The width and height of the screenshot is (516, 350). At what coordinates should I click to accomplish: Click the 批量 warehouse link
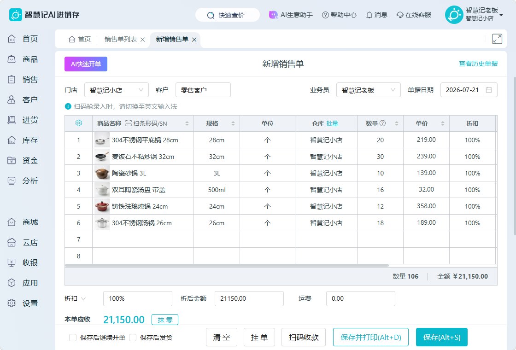coord(332,123)
